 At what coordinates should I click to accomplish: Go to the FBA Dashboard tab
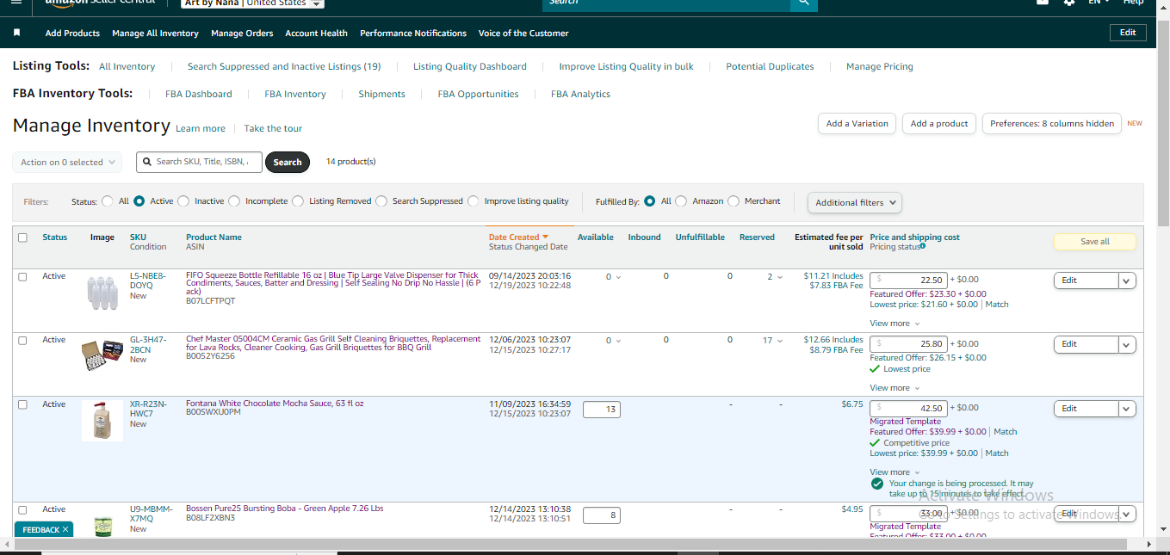click(x=199, y=94)
